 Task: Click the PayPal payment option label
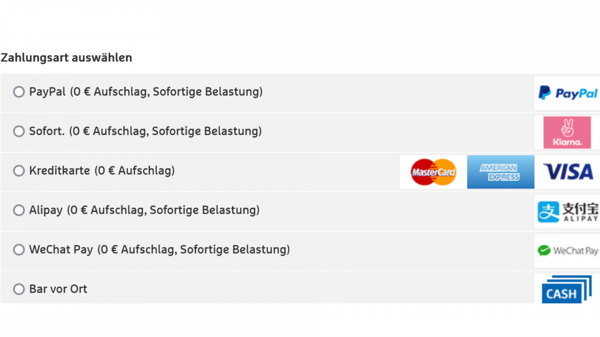click(145, 92)
